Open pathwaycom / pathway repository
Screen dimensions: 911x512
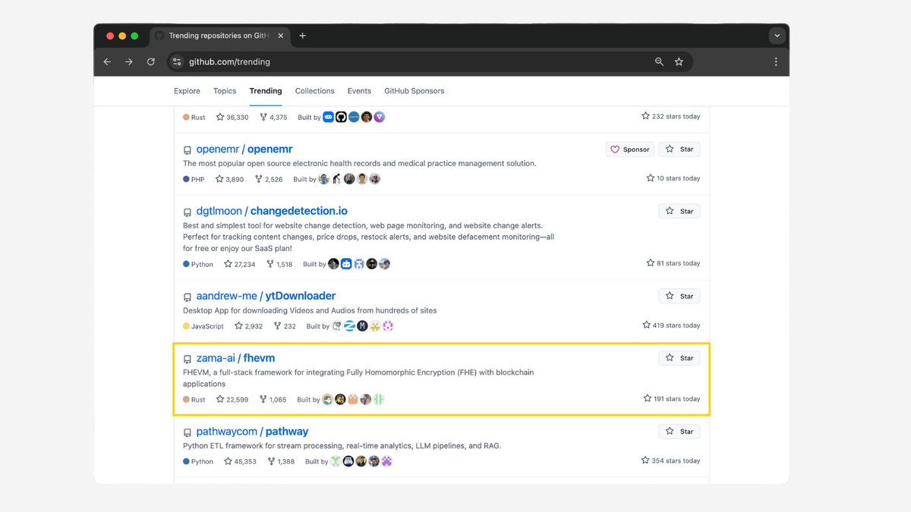click(x=252, y=432)
